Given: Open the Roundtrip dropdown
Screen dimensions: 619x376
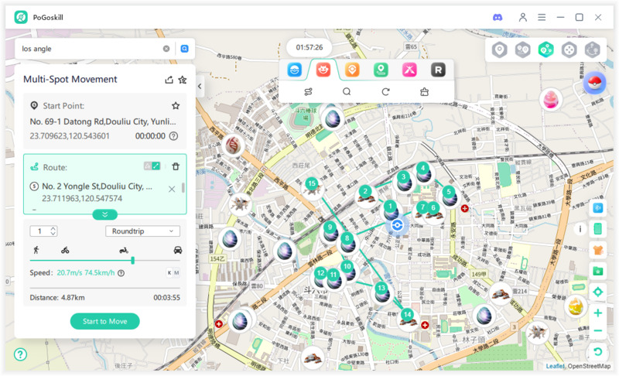Looking at the screenshot, I should click(142, 231).
